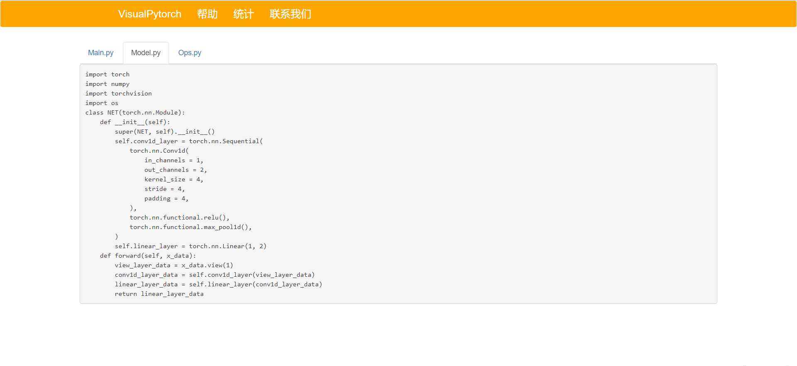Open the 统计 statistics page
This screenshot has width=797, height=366.
point(243,14)
